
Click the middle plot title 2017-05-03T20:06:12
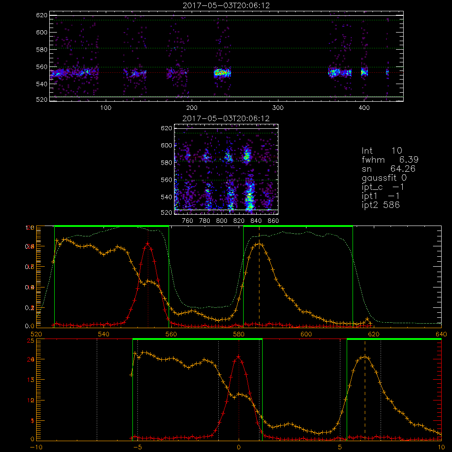pos(226,118)
